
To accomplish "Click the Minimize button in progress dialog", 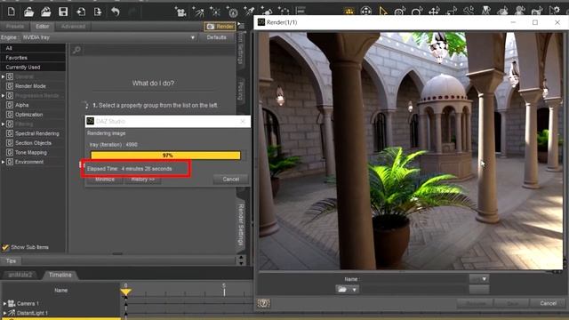I will 105,180.
